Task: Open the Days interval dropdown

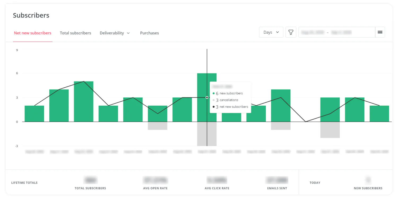Action: pos(271,32)
